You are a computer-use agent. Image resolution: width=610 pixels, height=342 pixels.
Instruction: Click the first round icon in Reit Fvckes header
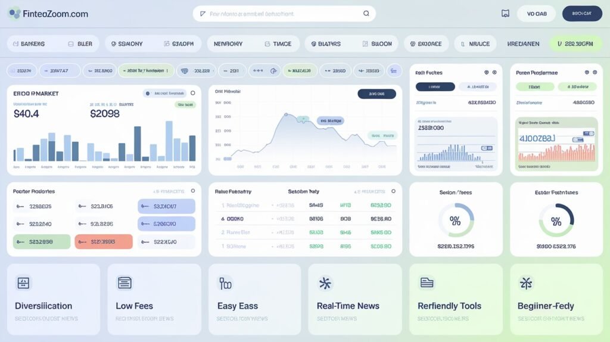click(x=486, y=72)
